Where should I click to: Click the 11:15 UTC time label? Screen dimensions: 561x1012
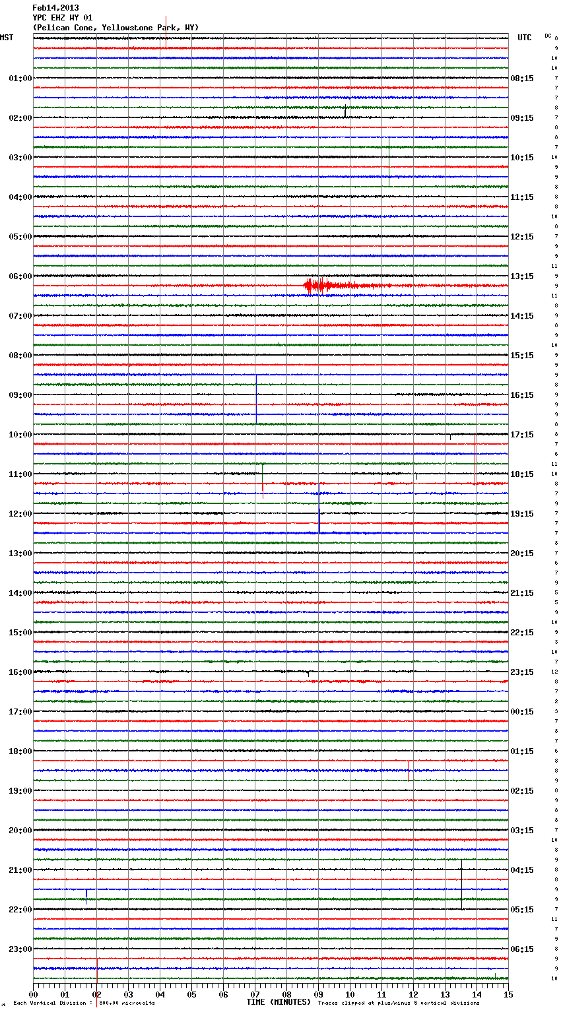(x=522, y=197)
